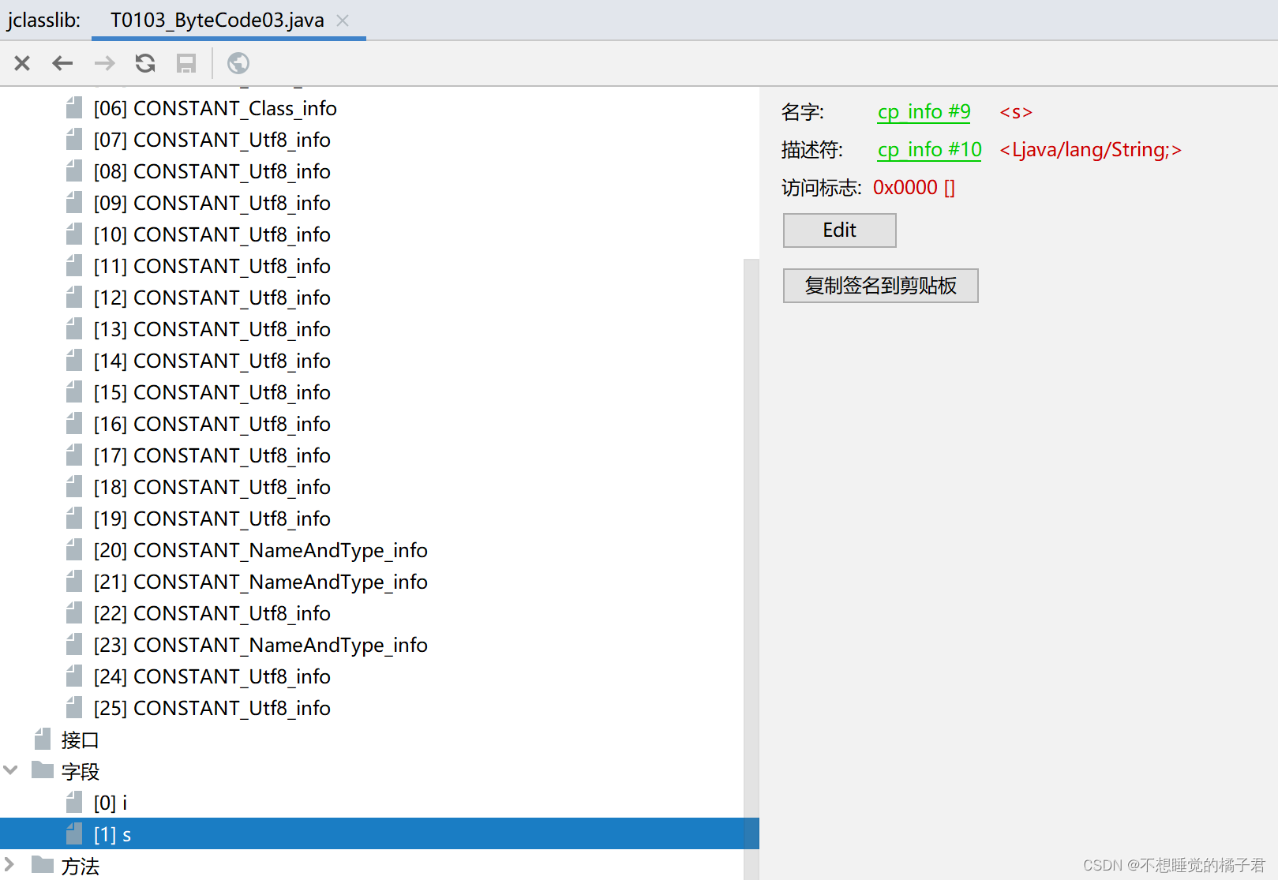Follow the cp_info #9 link

[x=924, y=112]
